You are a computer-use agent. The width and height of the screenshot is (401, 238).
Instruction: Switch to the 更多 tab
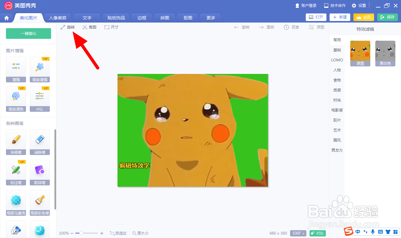[211, 18]
